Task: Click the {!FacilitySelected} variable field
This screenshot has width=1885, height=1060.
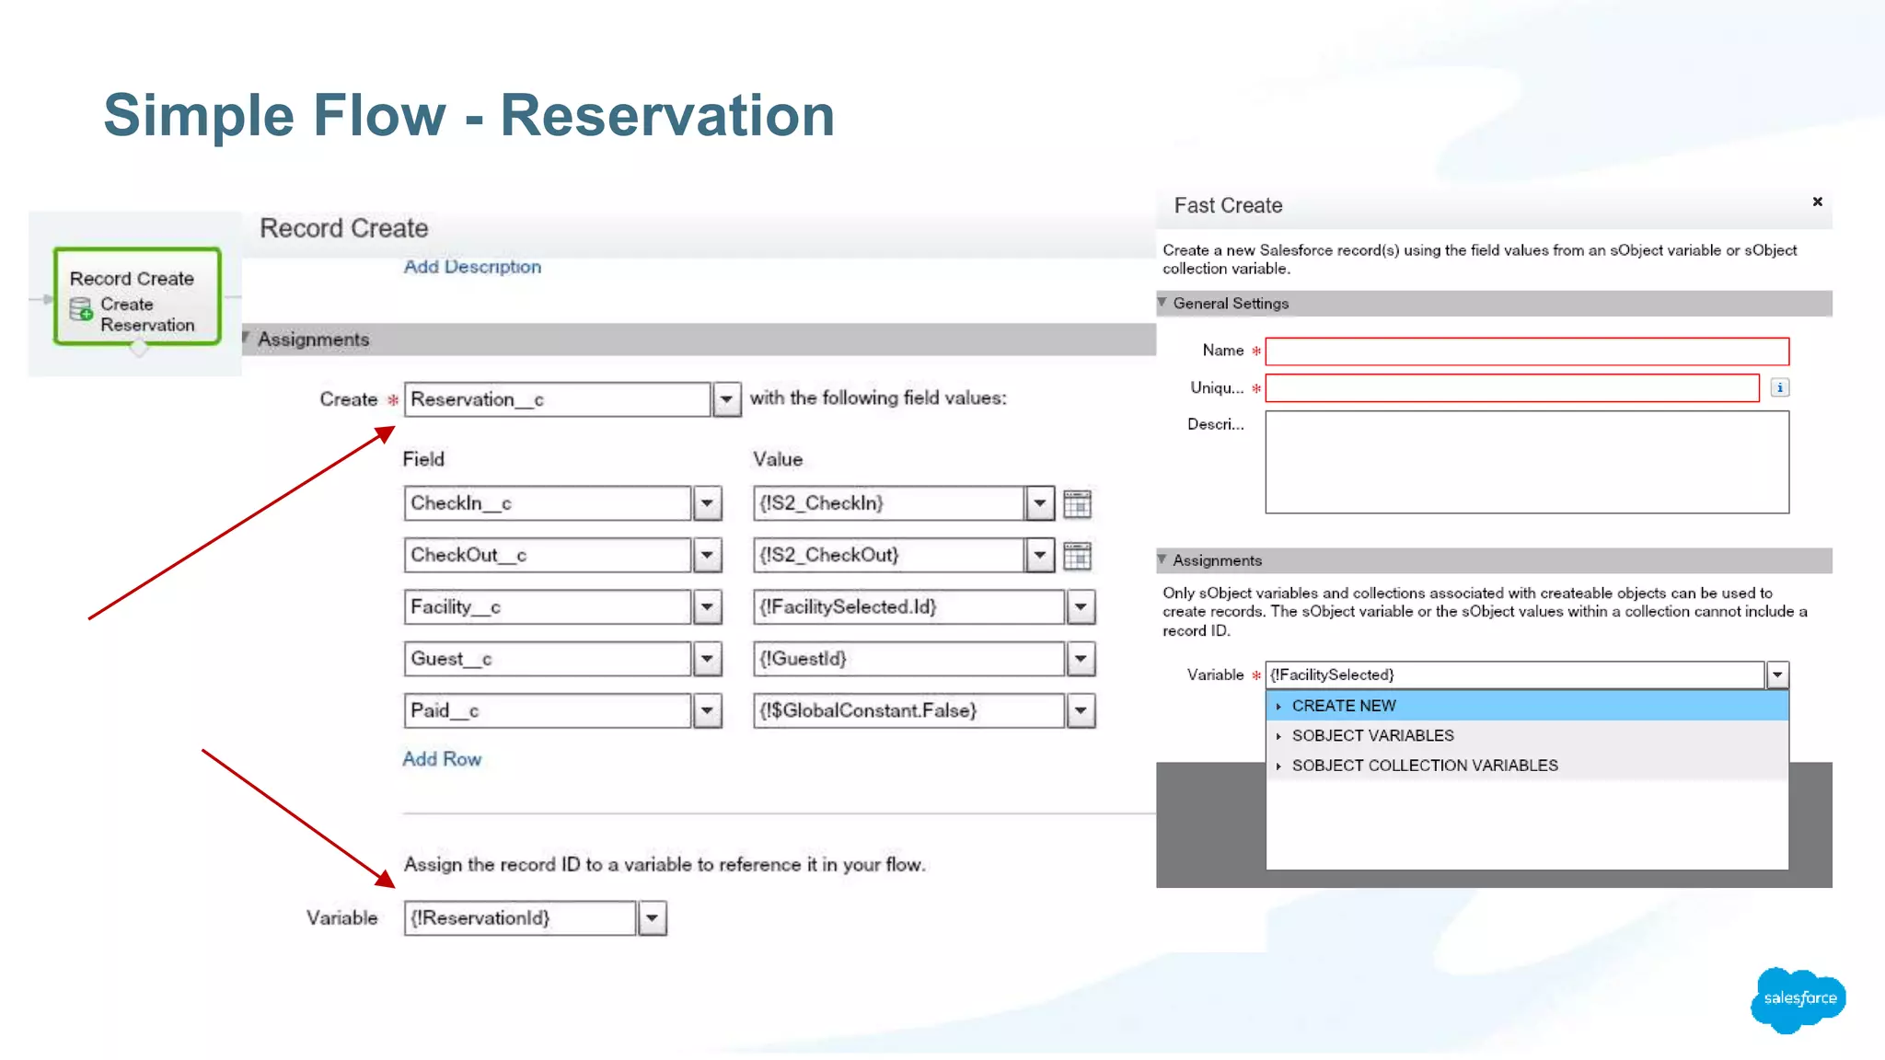Action: point(1515,675)
